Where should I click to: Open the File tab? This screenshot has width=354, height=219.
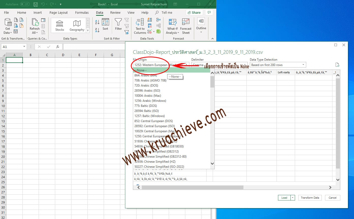7,12
